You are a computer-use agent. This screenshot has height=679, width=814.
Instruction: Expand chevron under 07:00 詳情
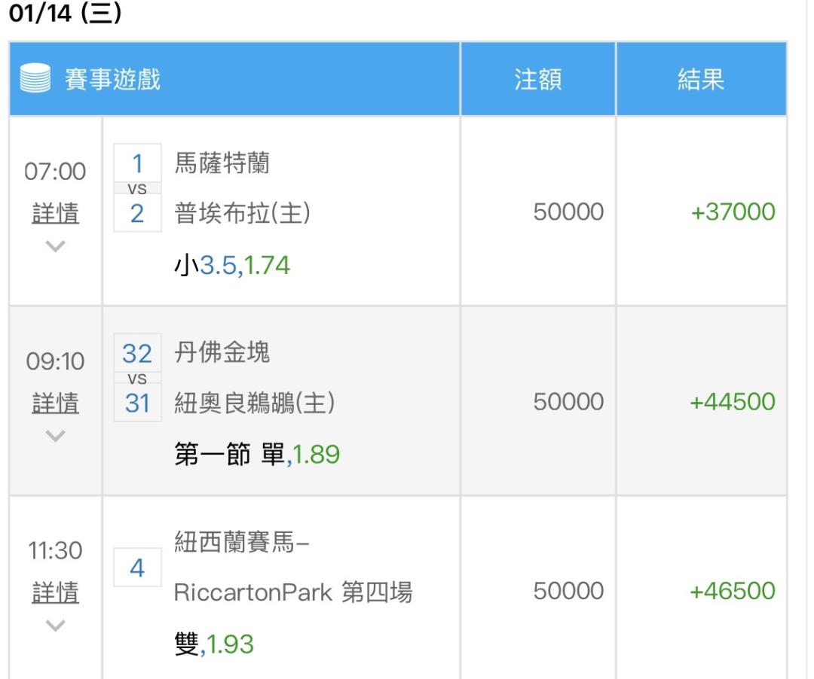(55, 246)
